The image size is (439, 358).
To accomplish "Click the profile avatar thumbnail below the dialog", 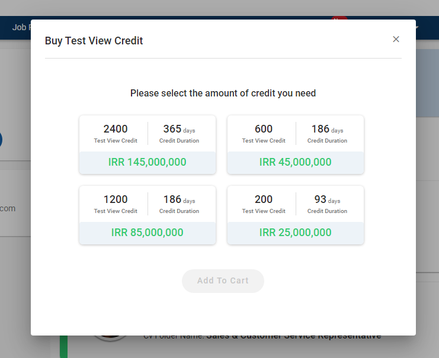I will [110, 338].
